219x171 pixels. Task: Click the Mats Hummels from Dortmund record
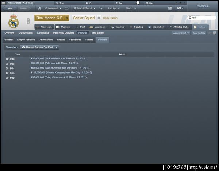[x=60, y=68]
